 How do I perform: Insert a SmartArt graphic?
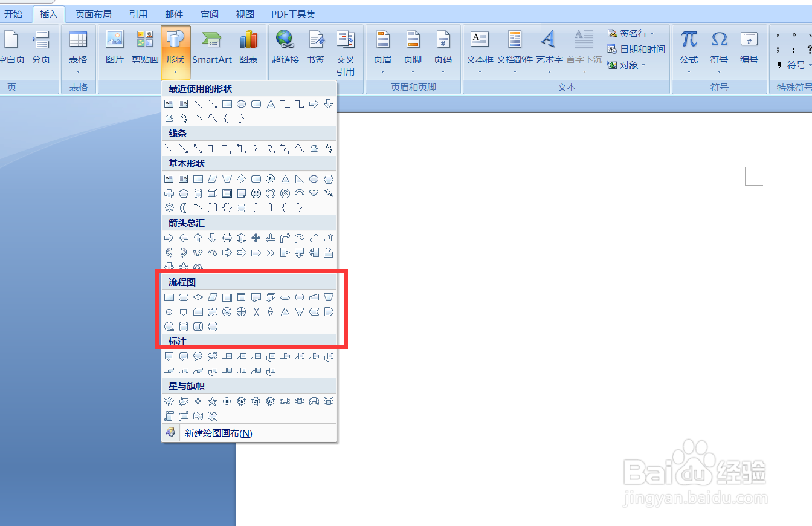coord(212,48)
